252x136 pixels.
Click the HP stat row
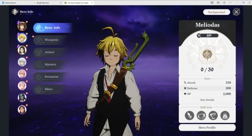[x=207, y=94]
